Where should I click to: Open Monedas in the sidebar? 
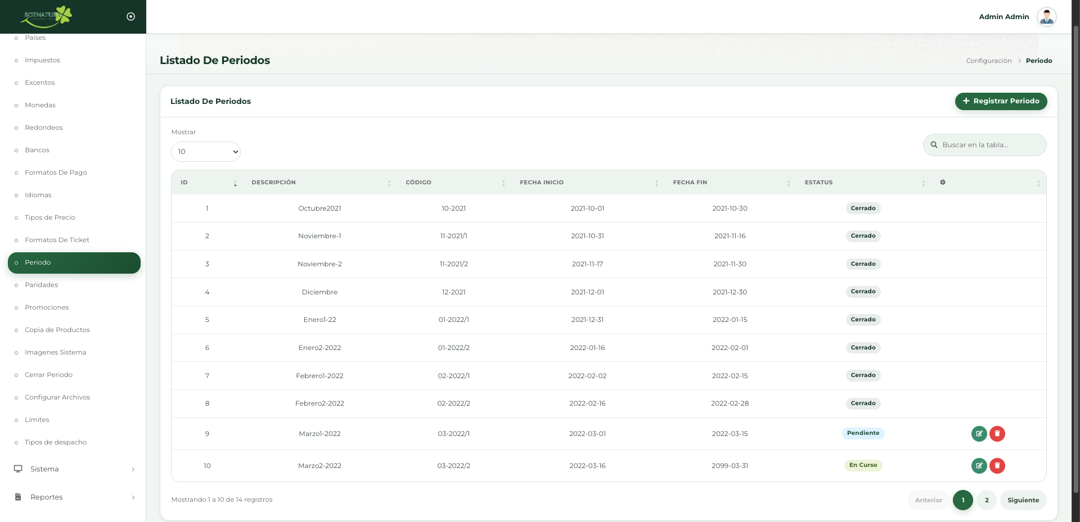coord(40,105)
